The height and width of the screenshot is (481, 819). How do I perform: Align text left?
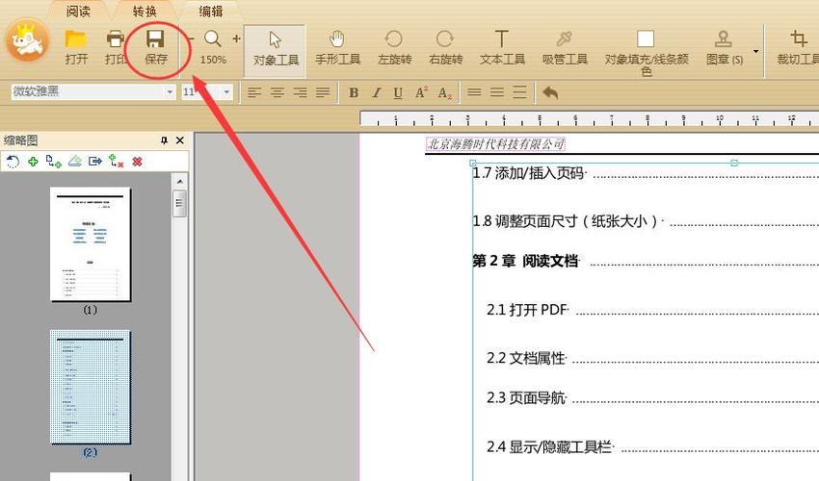[x=254, y=93]
